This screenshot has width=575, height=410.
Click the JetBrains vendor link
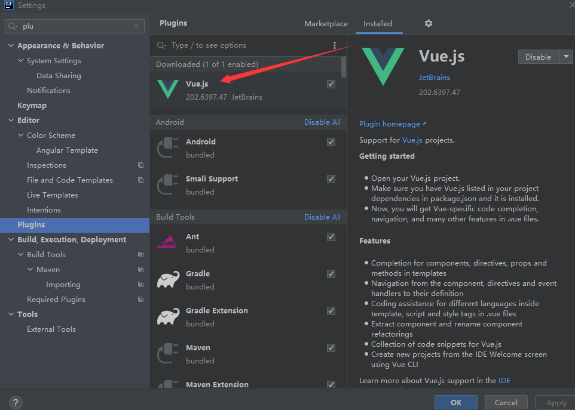click(x=434, y=78)
